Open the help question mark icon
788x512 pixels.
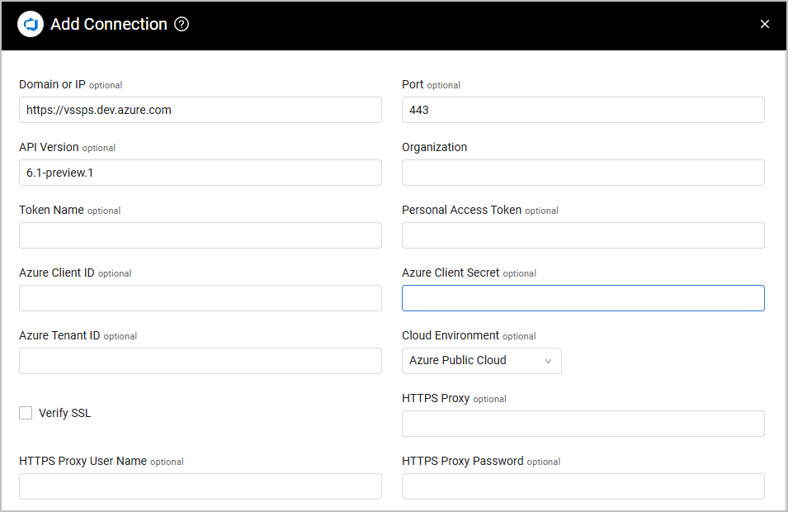[x=182, y=25]
